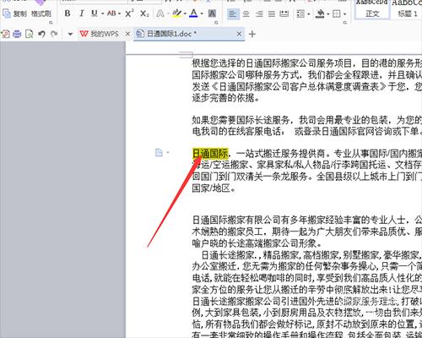Apply yellow text highlight color
This screenshot has height=338, width=422.
coord(177,14)
